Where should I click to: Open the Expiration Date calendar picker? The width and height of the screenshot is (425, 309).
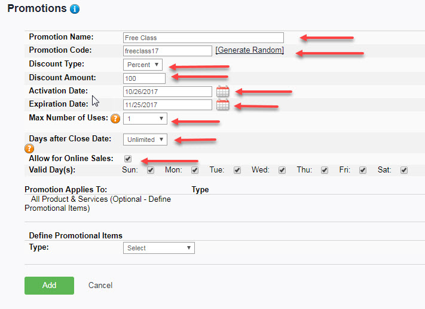tap(222, 105)
